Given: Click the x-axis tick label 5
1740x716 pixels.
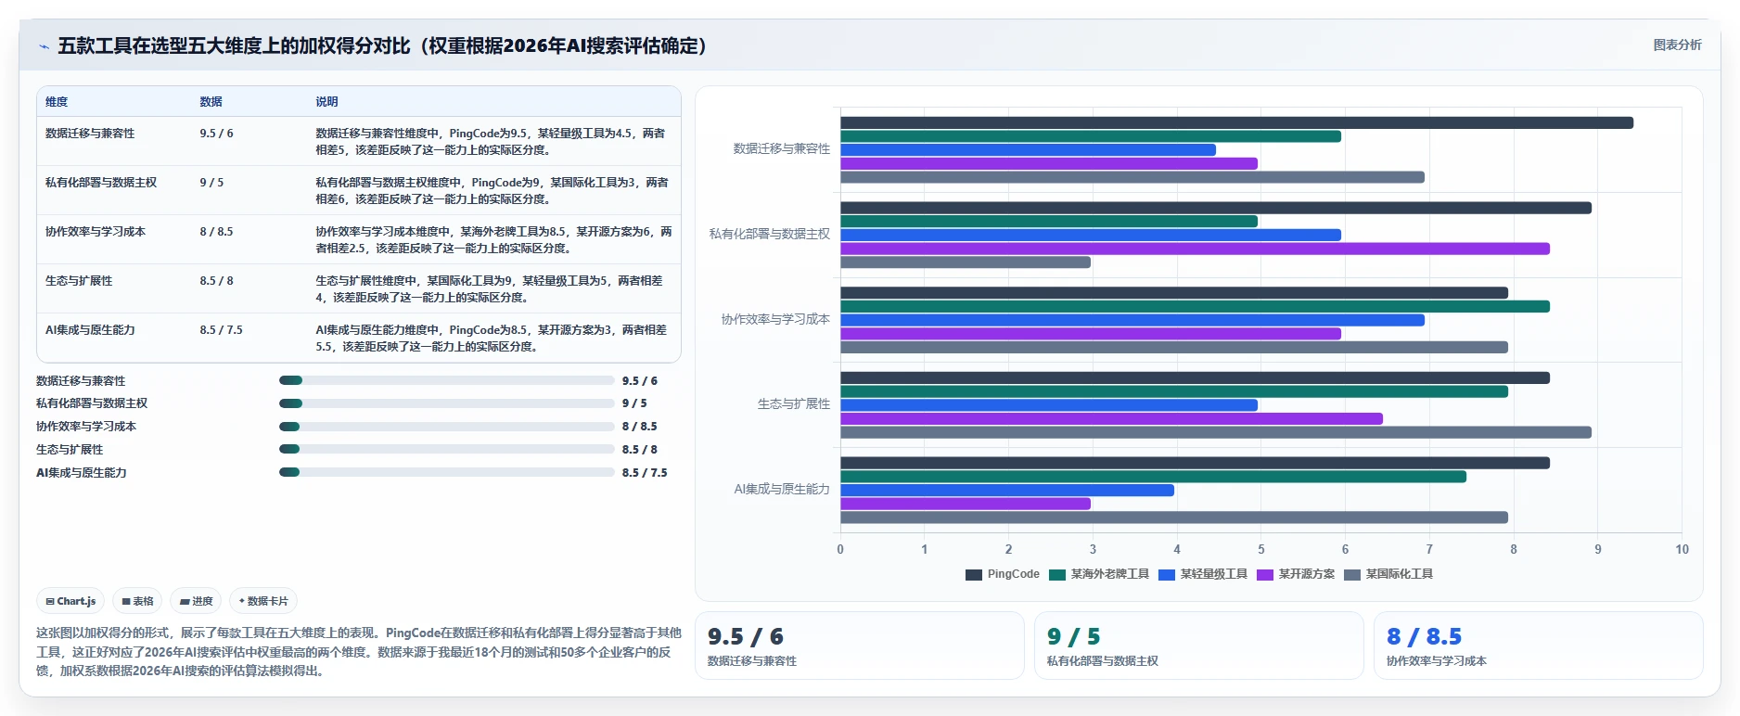Looking at the screenshot, I should tap(1260, 549).
